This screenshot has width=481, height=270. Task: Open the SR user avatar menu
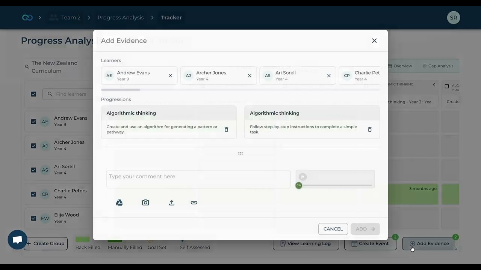tap(454, 18)
